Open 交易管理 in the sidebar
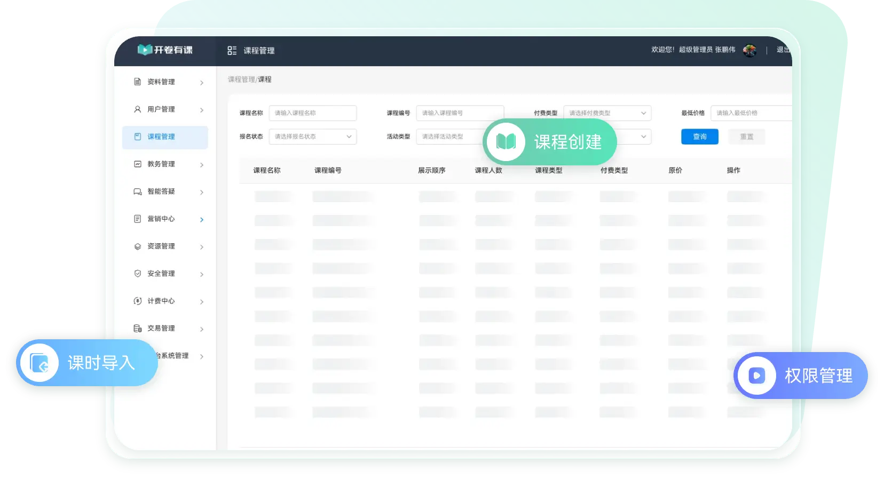 [161, 329]
